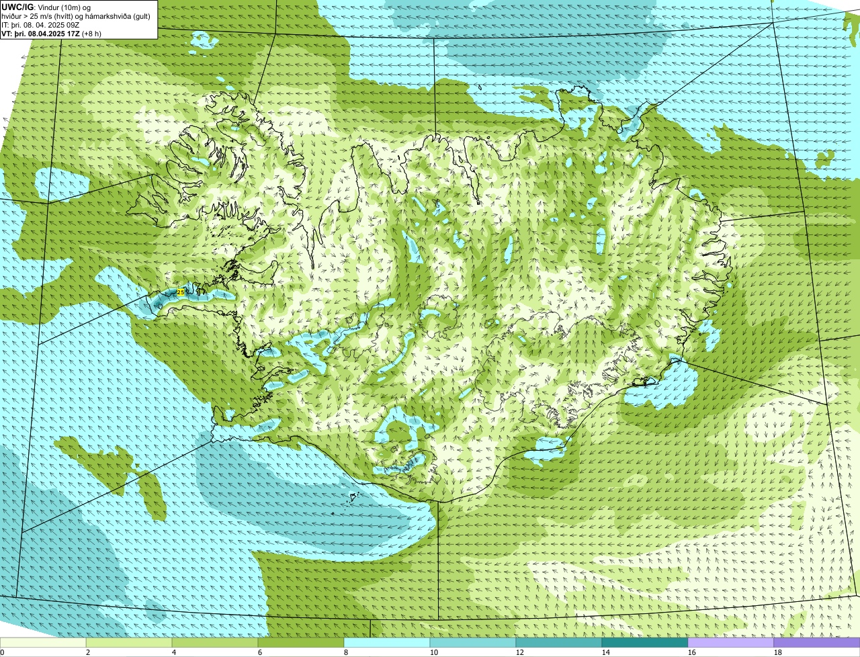Click the scale value 0 on the colorbar
The height and width of the screenshot is (657, 860).
point(2,652)
